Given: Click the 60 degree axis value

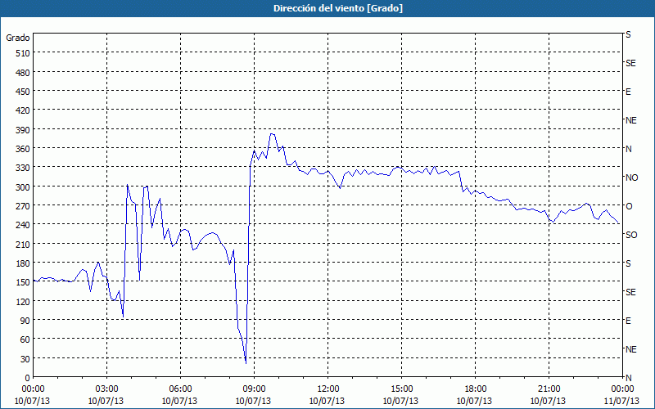Looking at the screenshot, I should tap(25, 339).
